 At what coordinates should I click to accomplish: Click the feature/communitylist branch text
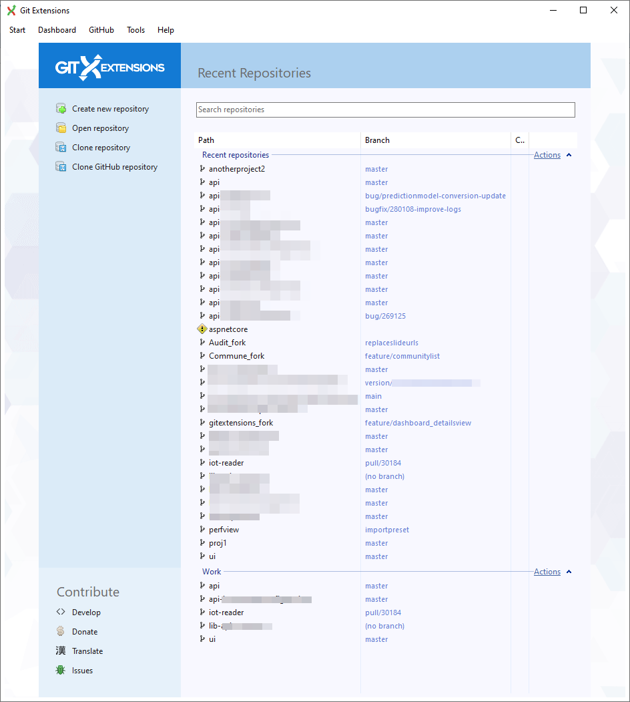pyautogui.click(x=402, y=356)
